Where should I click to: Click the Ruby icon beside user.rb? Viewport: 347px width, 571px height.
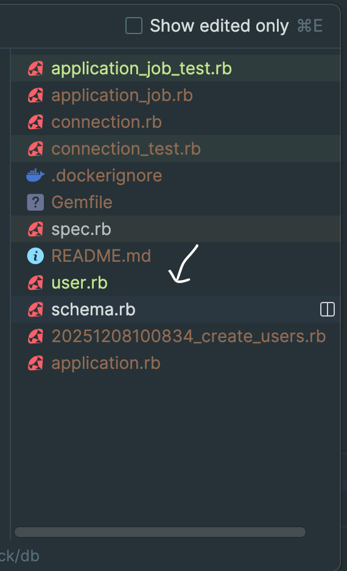35,282
